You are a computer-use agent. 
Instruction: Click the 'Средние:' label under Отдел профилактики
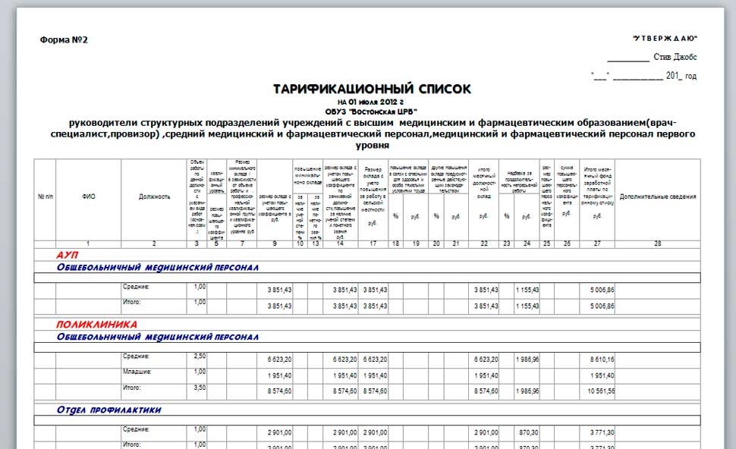[136, 429]
